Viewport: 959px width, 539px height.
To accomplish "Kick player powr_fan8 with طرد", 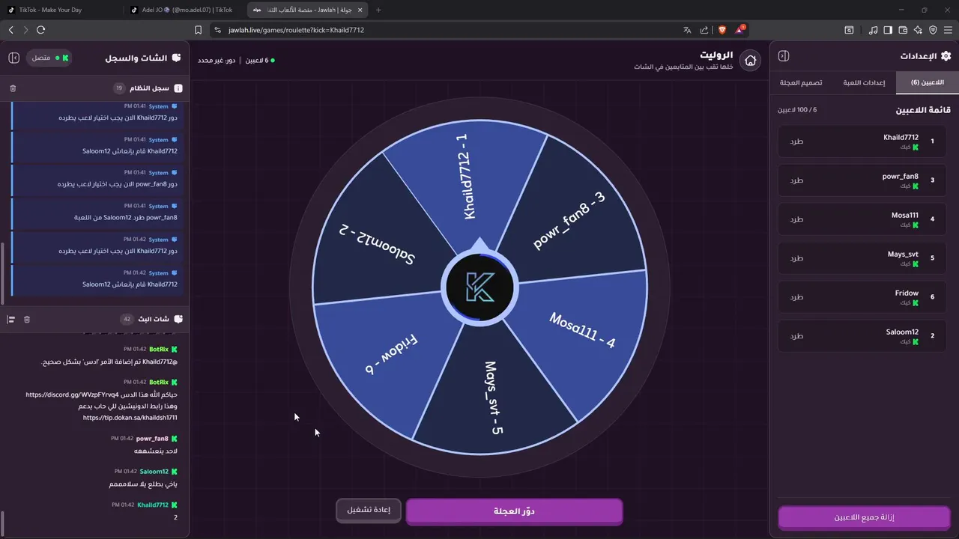I will [x=796, y=180].
